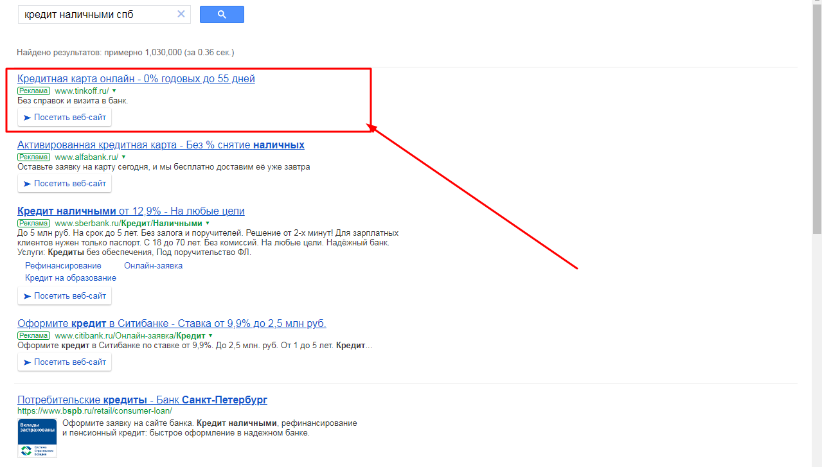Image resolution: width=822 pixels, height=467 pixels.
Task: Click www.tinkoff.ru/ green URL text
Action: tap(82, 91)
